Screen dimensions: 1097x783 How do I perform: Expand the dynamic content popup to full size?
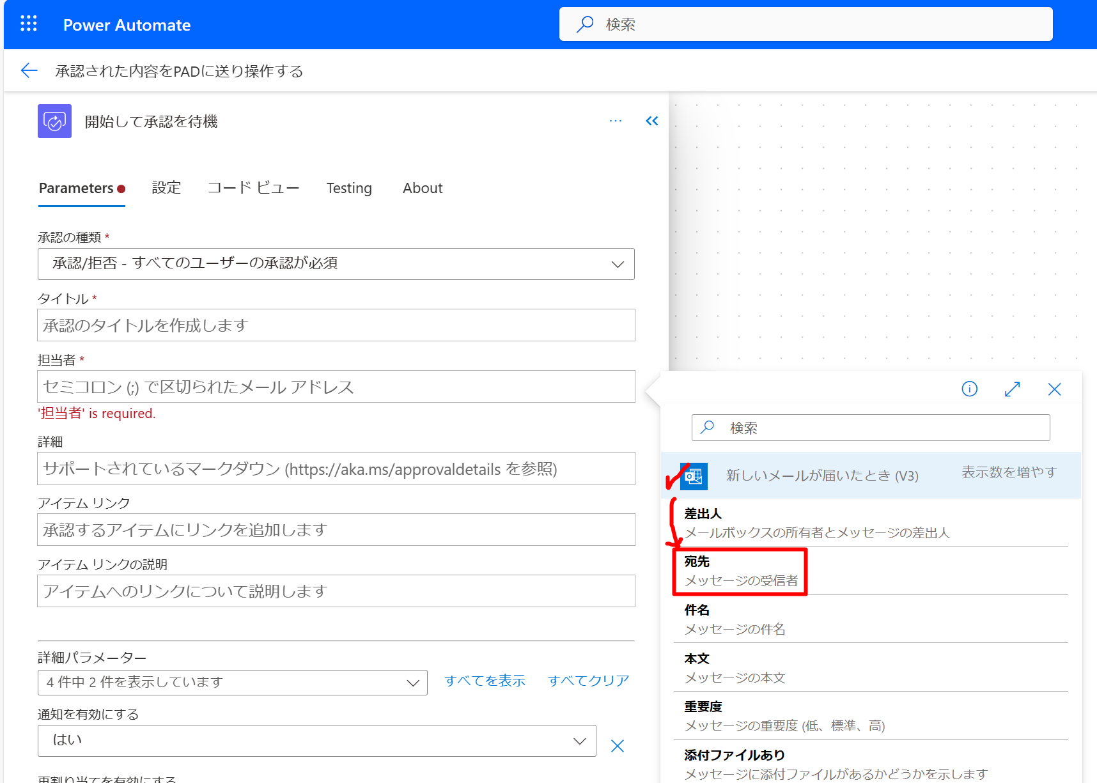pyautogui.click(x=1013, y=389)
